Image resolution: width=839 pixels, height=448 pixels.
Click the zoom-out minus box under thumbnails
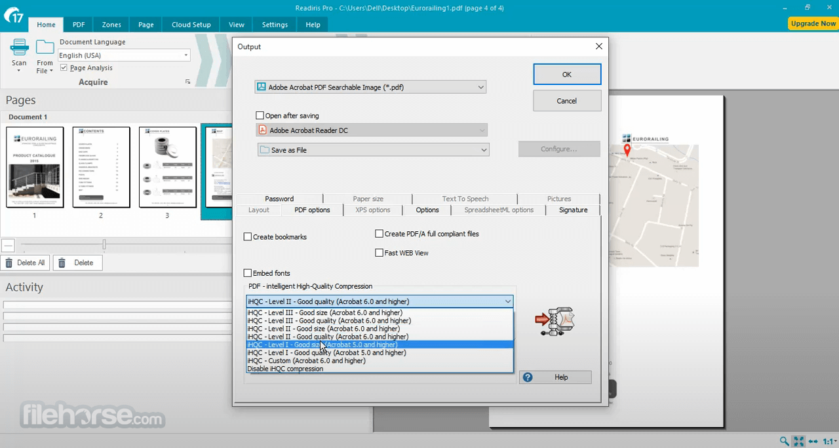(8, 246)
